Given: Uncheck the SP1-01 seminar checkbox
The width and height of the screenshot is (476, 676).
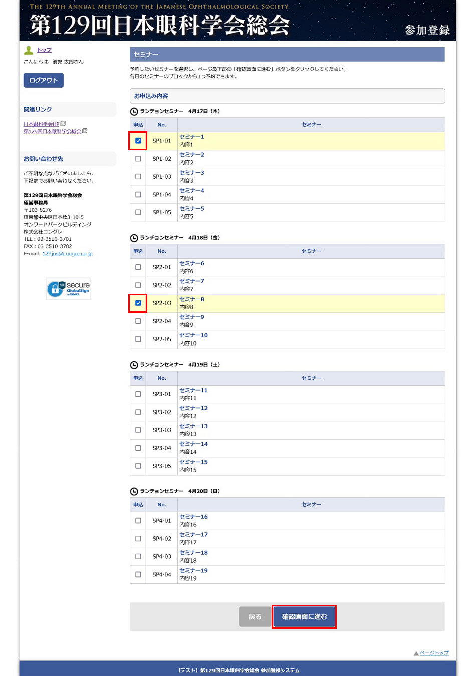Looking at the screenshot, I should tap(138, 141).
